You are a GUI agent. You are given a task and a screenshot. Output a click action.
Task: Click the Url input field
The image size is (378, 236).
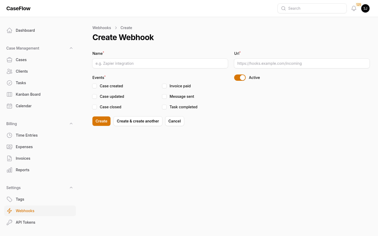[x=302, y=63]
